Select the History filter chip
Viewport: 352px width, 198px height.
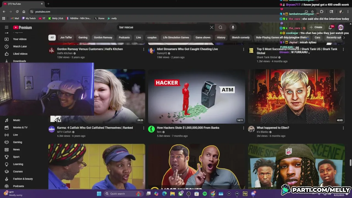[x=221, y=37]
